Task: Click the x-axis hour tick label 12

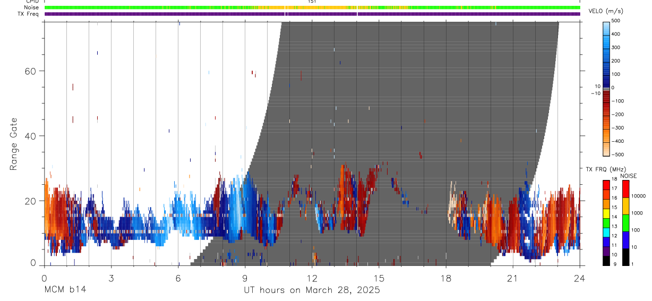Action: coord(312,278)
